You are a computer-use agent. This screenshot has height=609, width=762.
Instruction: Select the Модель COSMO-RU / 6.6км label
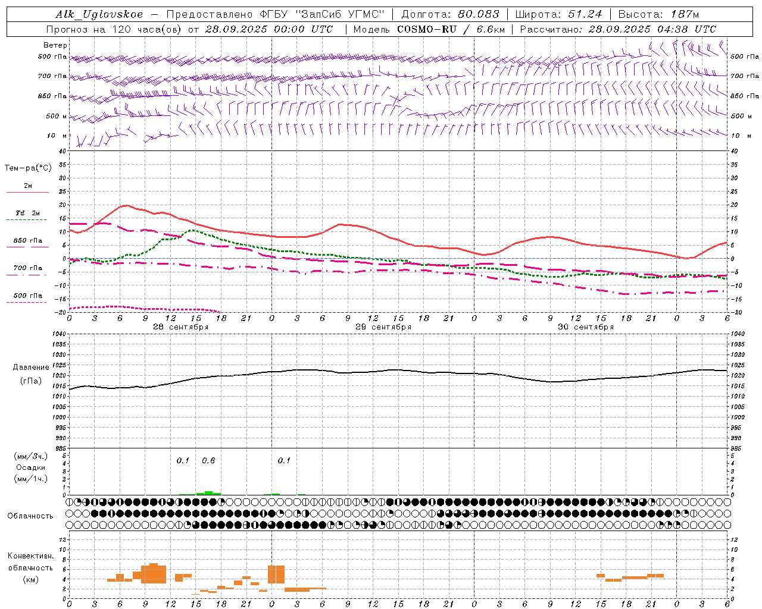(x=429, y=29)
